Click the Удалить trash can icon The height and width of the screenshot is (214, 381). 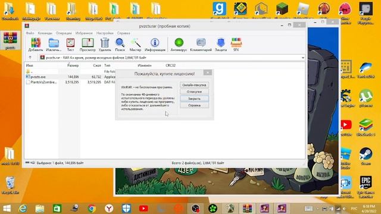(105, 45)
